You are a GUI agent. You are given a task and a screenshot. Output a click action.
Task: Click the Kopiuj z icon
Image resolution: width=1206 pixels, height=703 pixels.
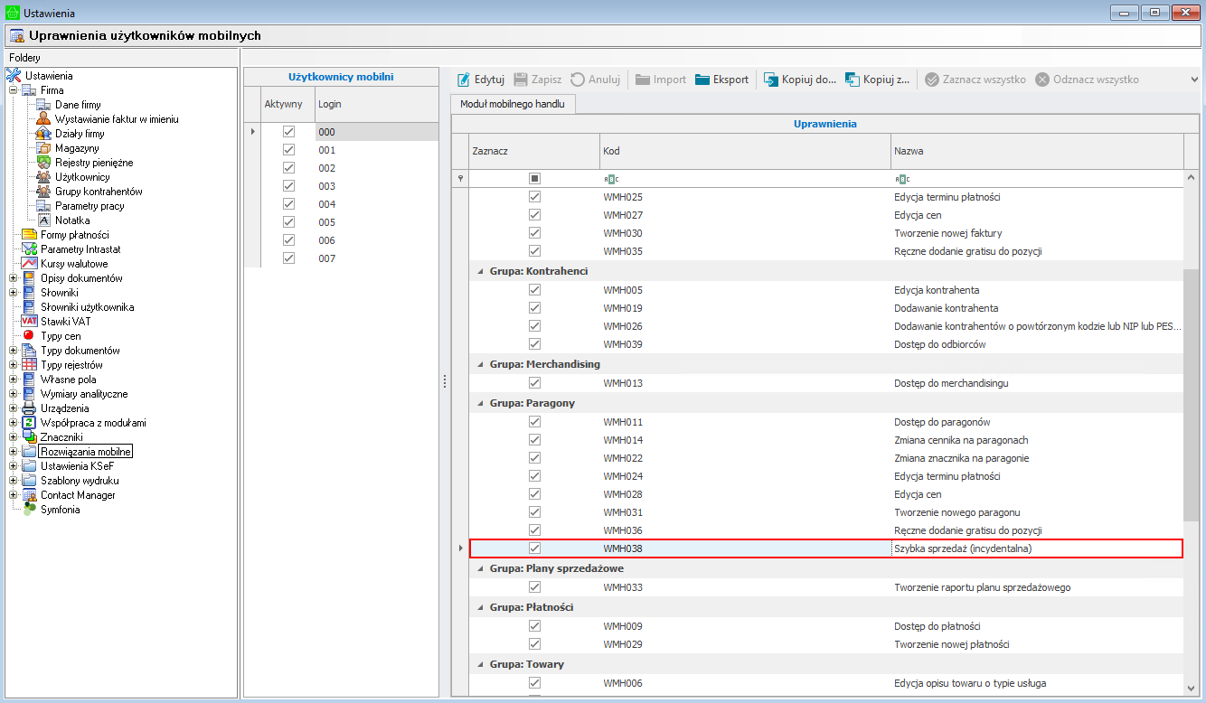(x=853, y=80)
